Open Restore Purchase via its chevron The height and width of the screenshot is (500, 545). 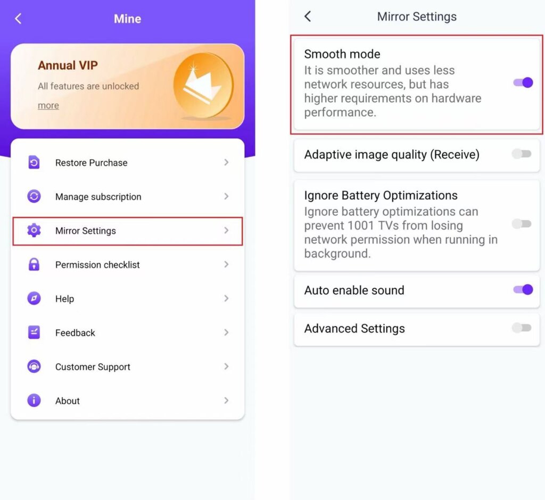pos(226,163)
